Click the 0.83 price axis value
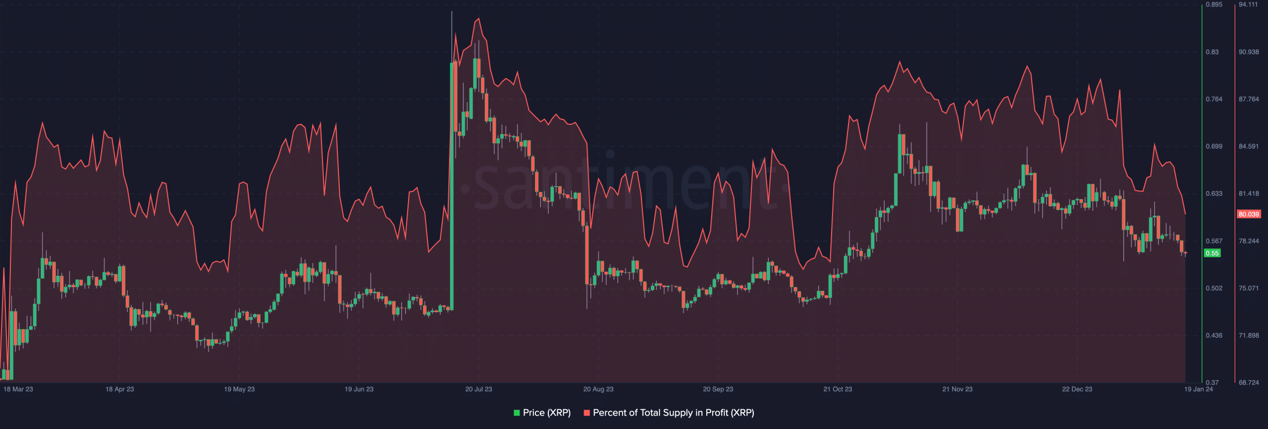The image size is (1268, 429). [x=1212, y=52]
